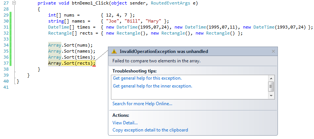Click line number 37 in the margin
The width and height of the screenshot is (314, 139).
pyautogui.click(x=6, y=63)
